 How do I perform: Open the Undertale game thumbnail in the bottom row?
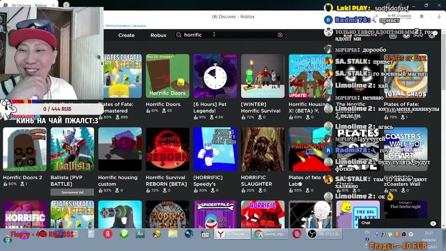tap(215, 214)
